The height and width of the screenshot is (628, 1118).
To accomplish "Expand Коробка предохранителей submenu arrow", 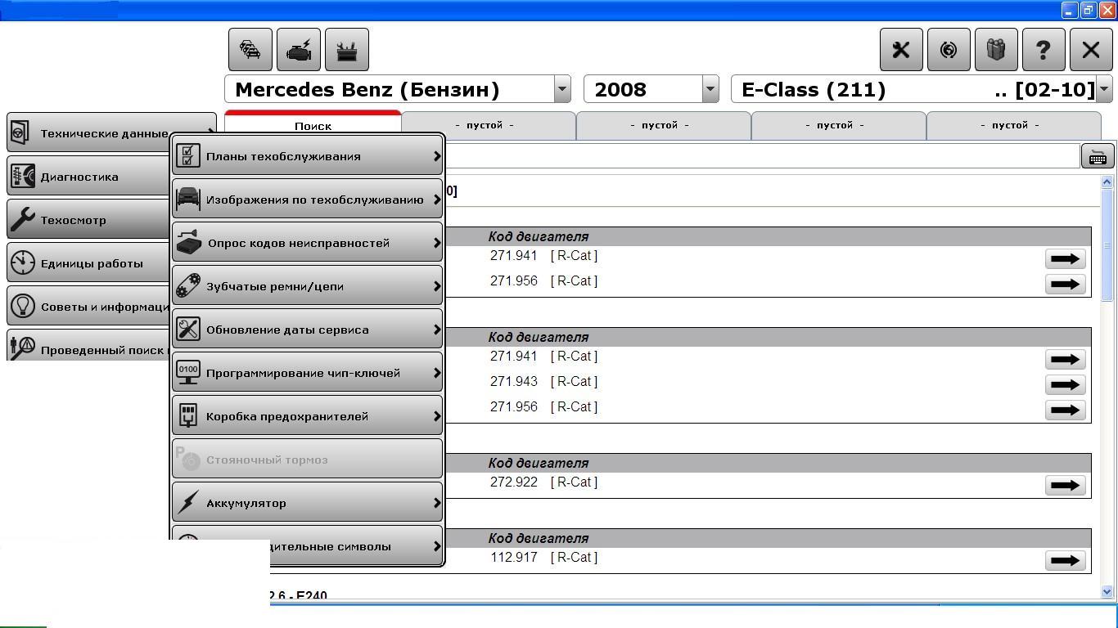I will click(x=437, y=415).
